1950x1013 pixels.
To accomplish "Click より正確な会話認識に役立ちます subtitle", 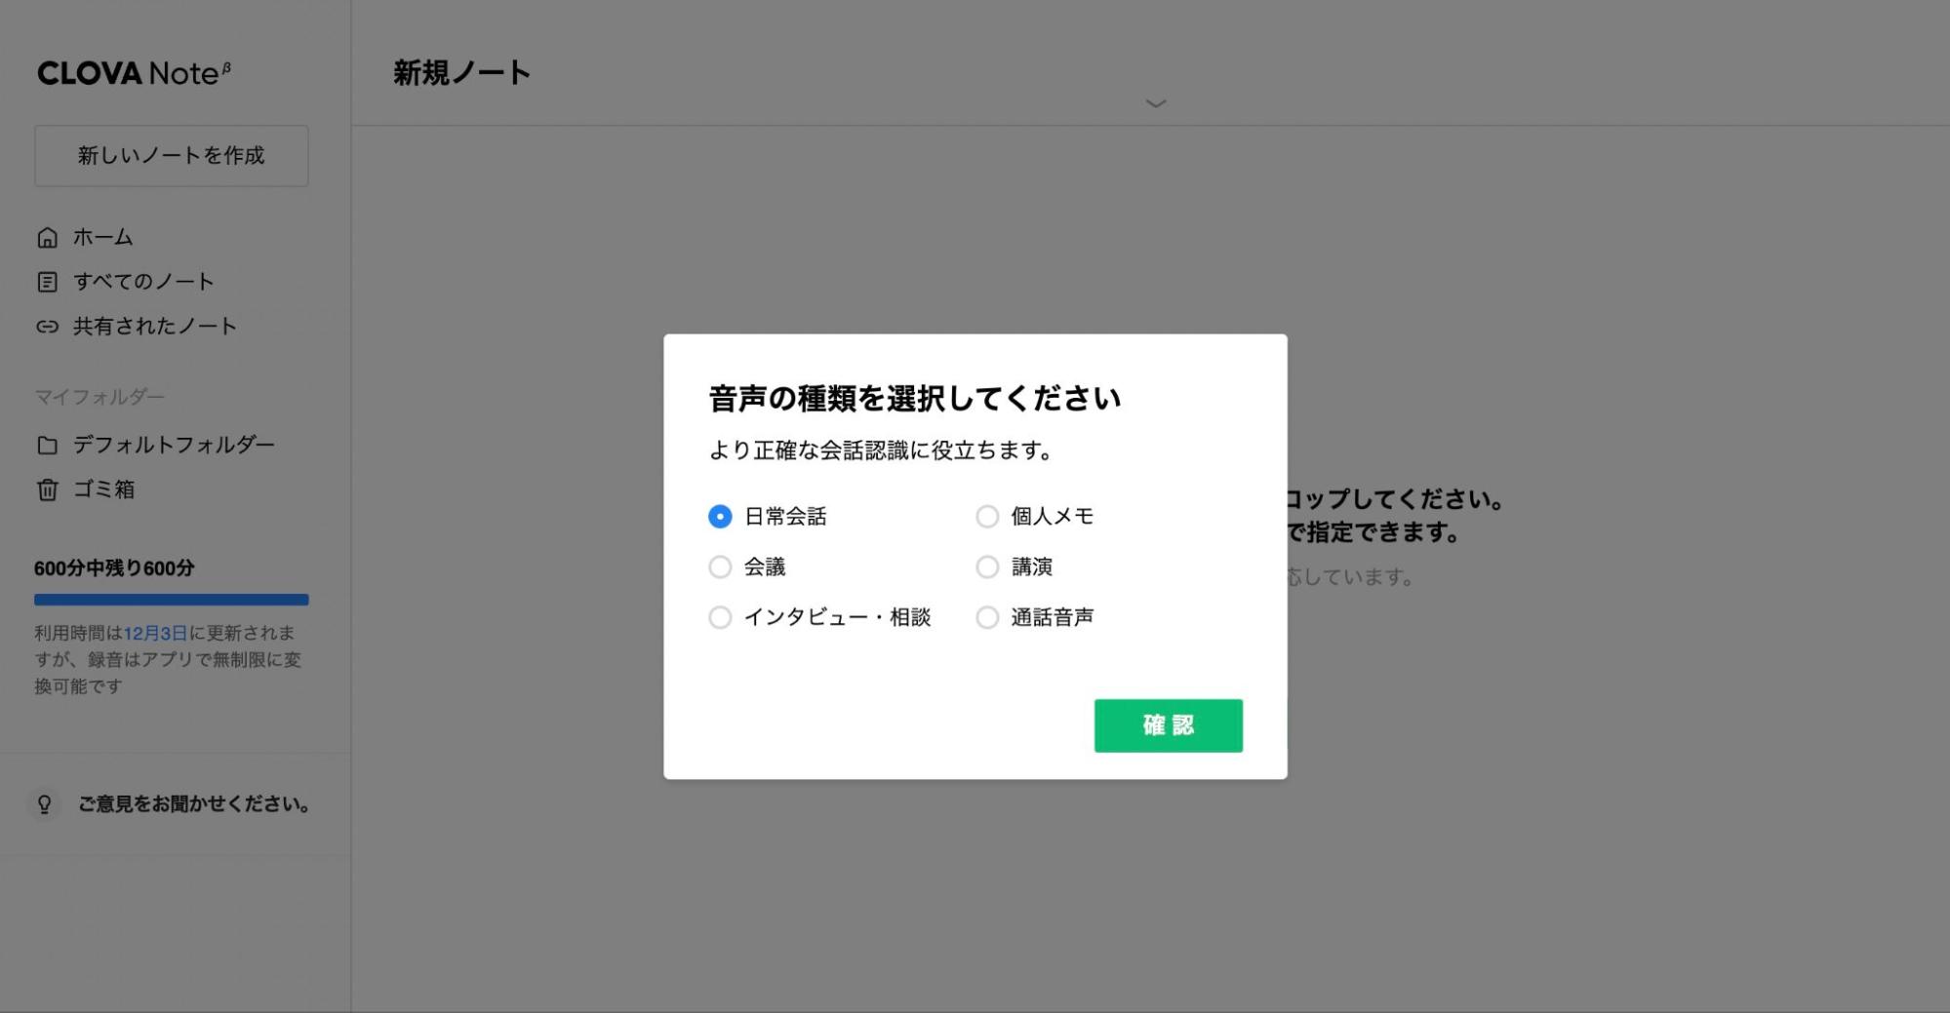I will point(880,450).
